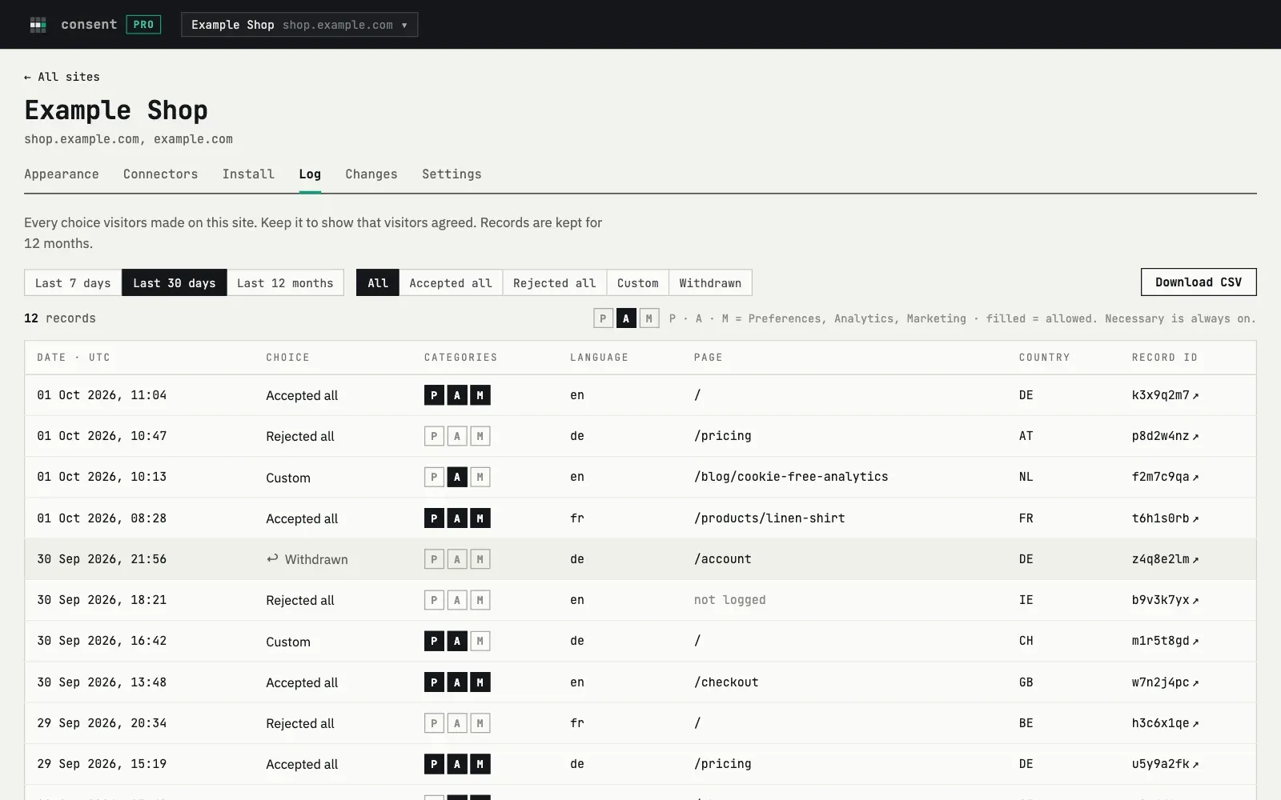The width and height of the screenshot is (1281, 800).
Task: Show only Custom choice records
Action: point(638,283)
